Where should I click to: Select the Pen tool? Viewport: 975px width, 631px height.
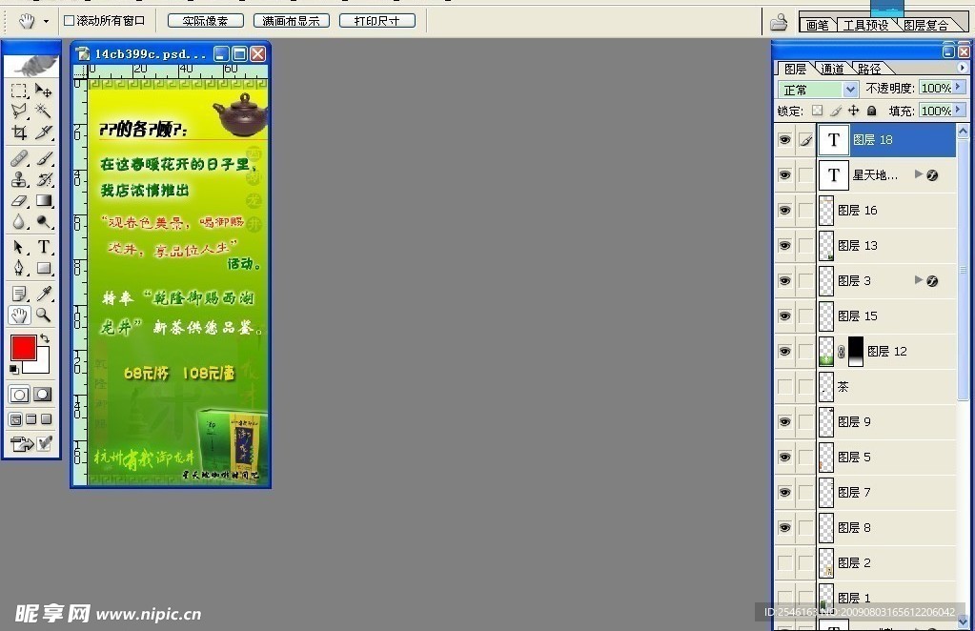point(19,268)
